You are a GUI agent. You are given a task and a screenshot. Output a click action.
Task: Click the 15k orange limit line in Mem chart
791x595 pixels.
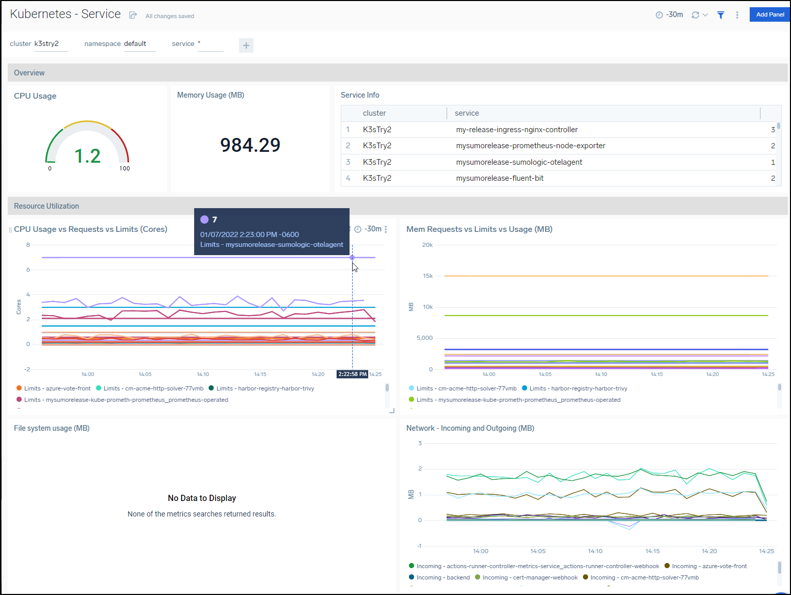tap(606, 276)
